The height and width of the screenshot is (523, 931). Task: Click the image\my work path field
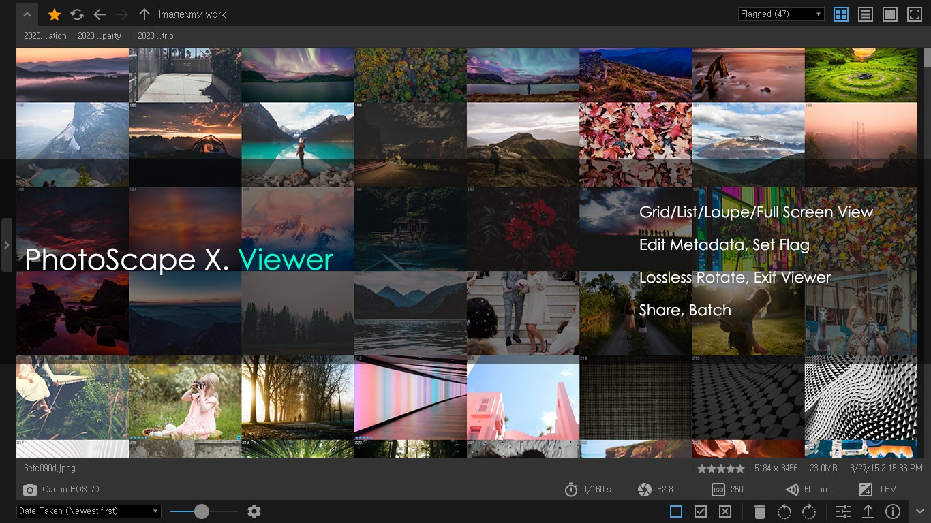click(192, 14)
